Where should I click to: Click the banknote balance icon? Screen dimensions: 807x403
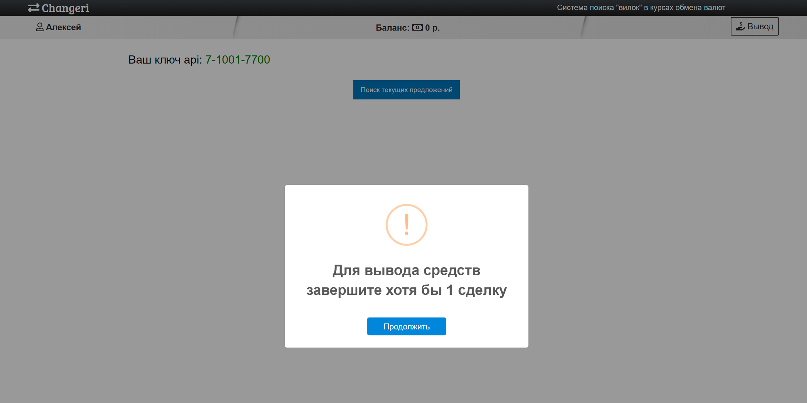coord(417,28)
